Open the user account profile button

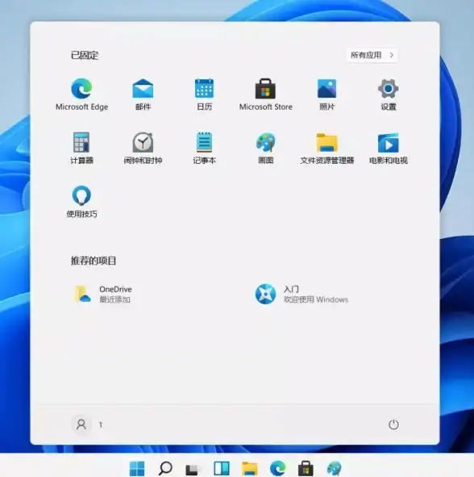coord(88,425)
